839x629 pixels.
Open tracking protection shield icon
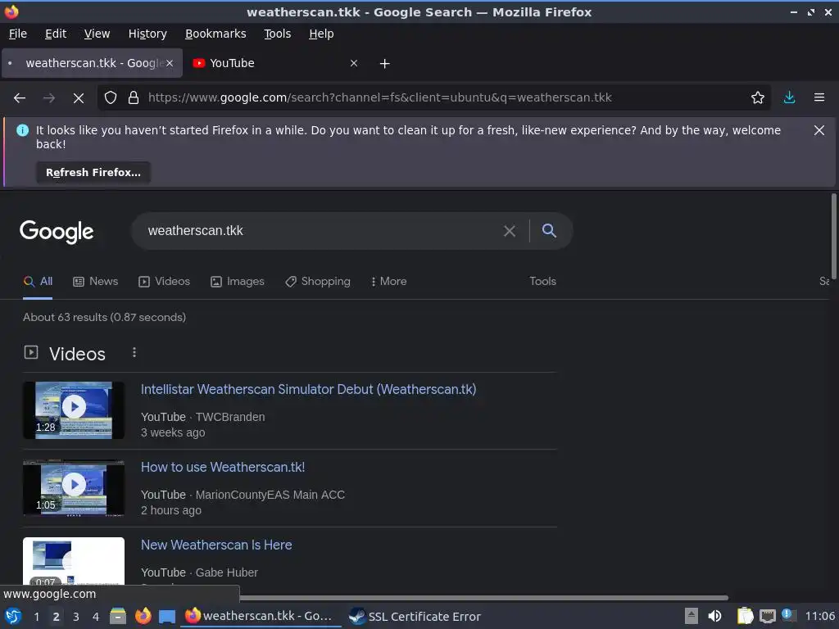[x=111, y=98]
